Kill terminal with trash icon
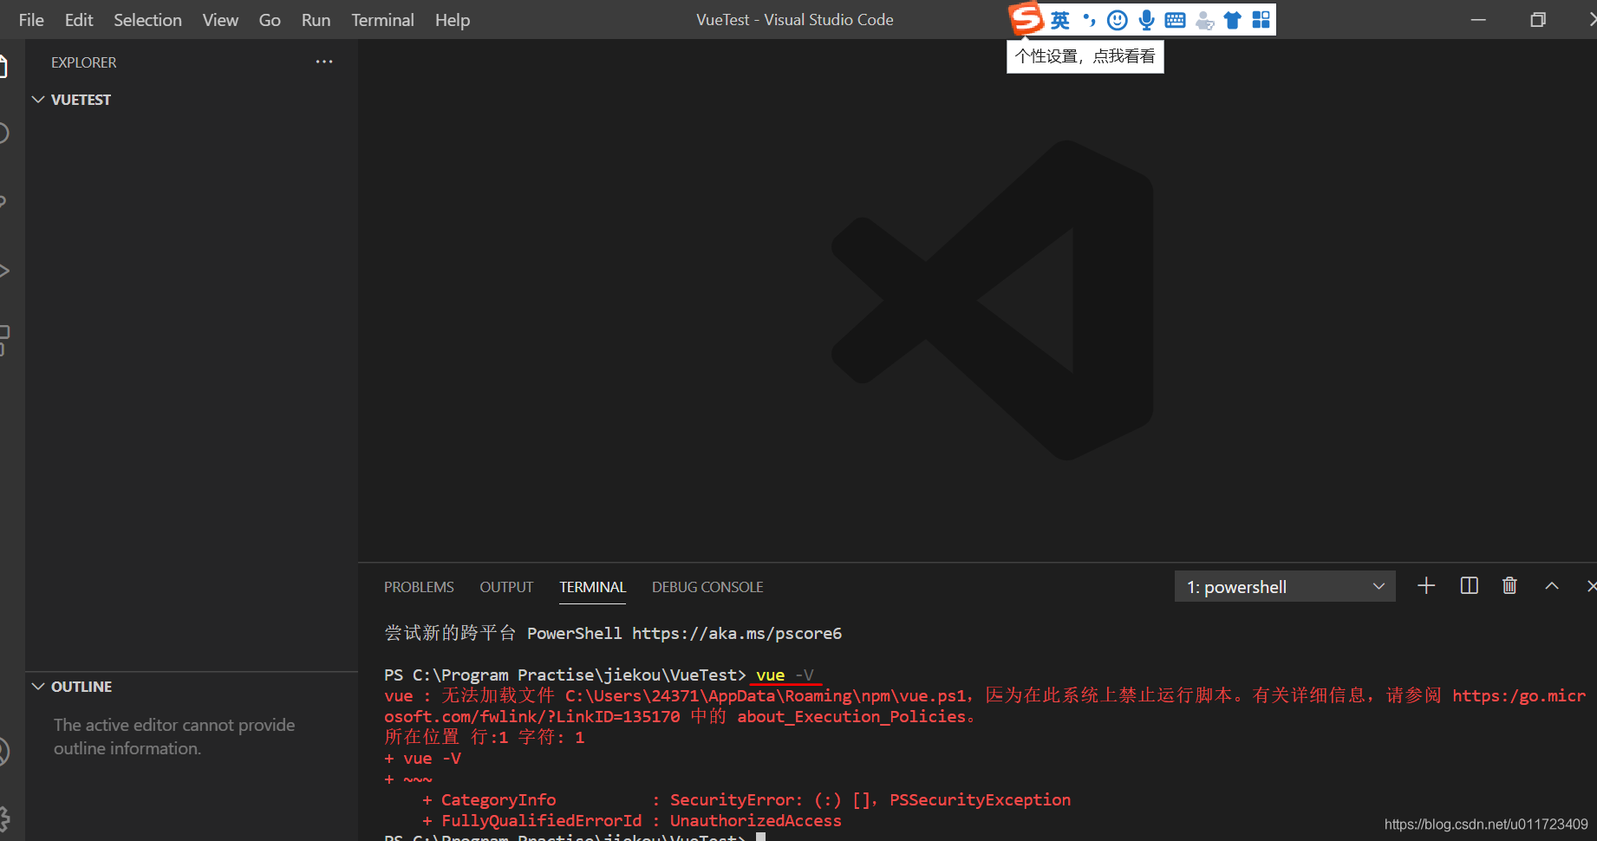Viewport: 1597px width, 841px height. pos(1509,586)
